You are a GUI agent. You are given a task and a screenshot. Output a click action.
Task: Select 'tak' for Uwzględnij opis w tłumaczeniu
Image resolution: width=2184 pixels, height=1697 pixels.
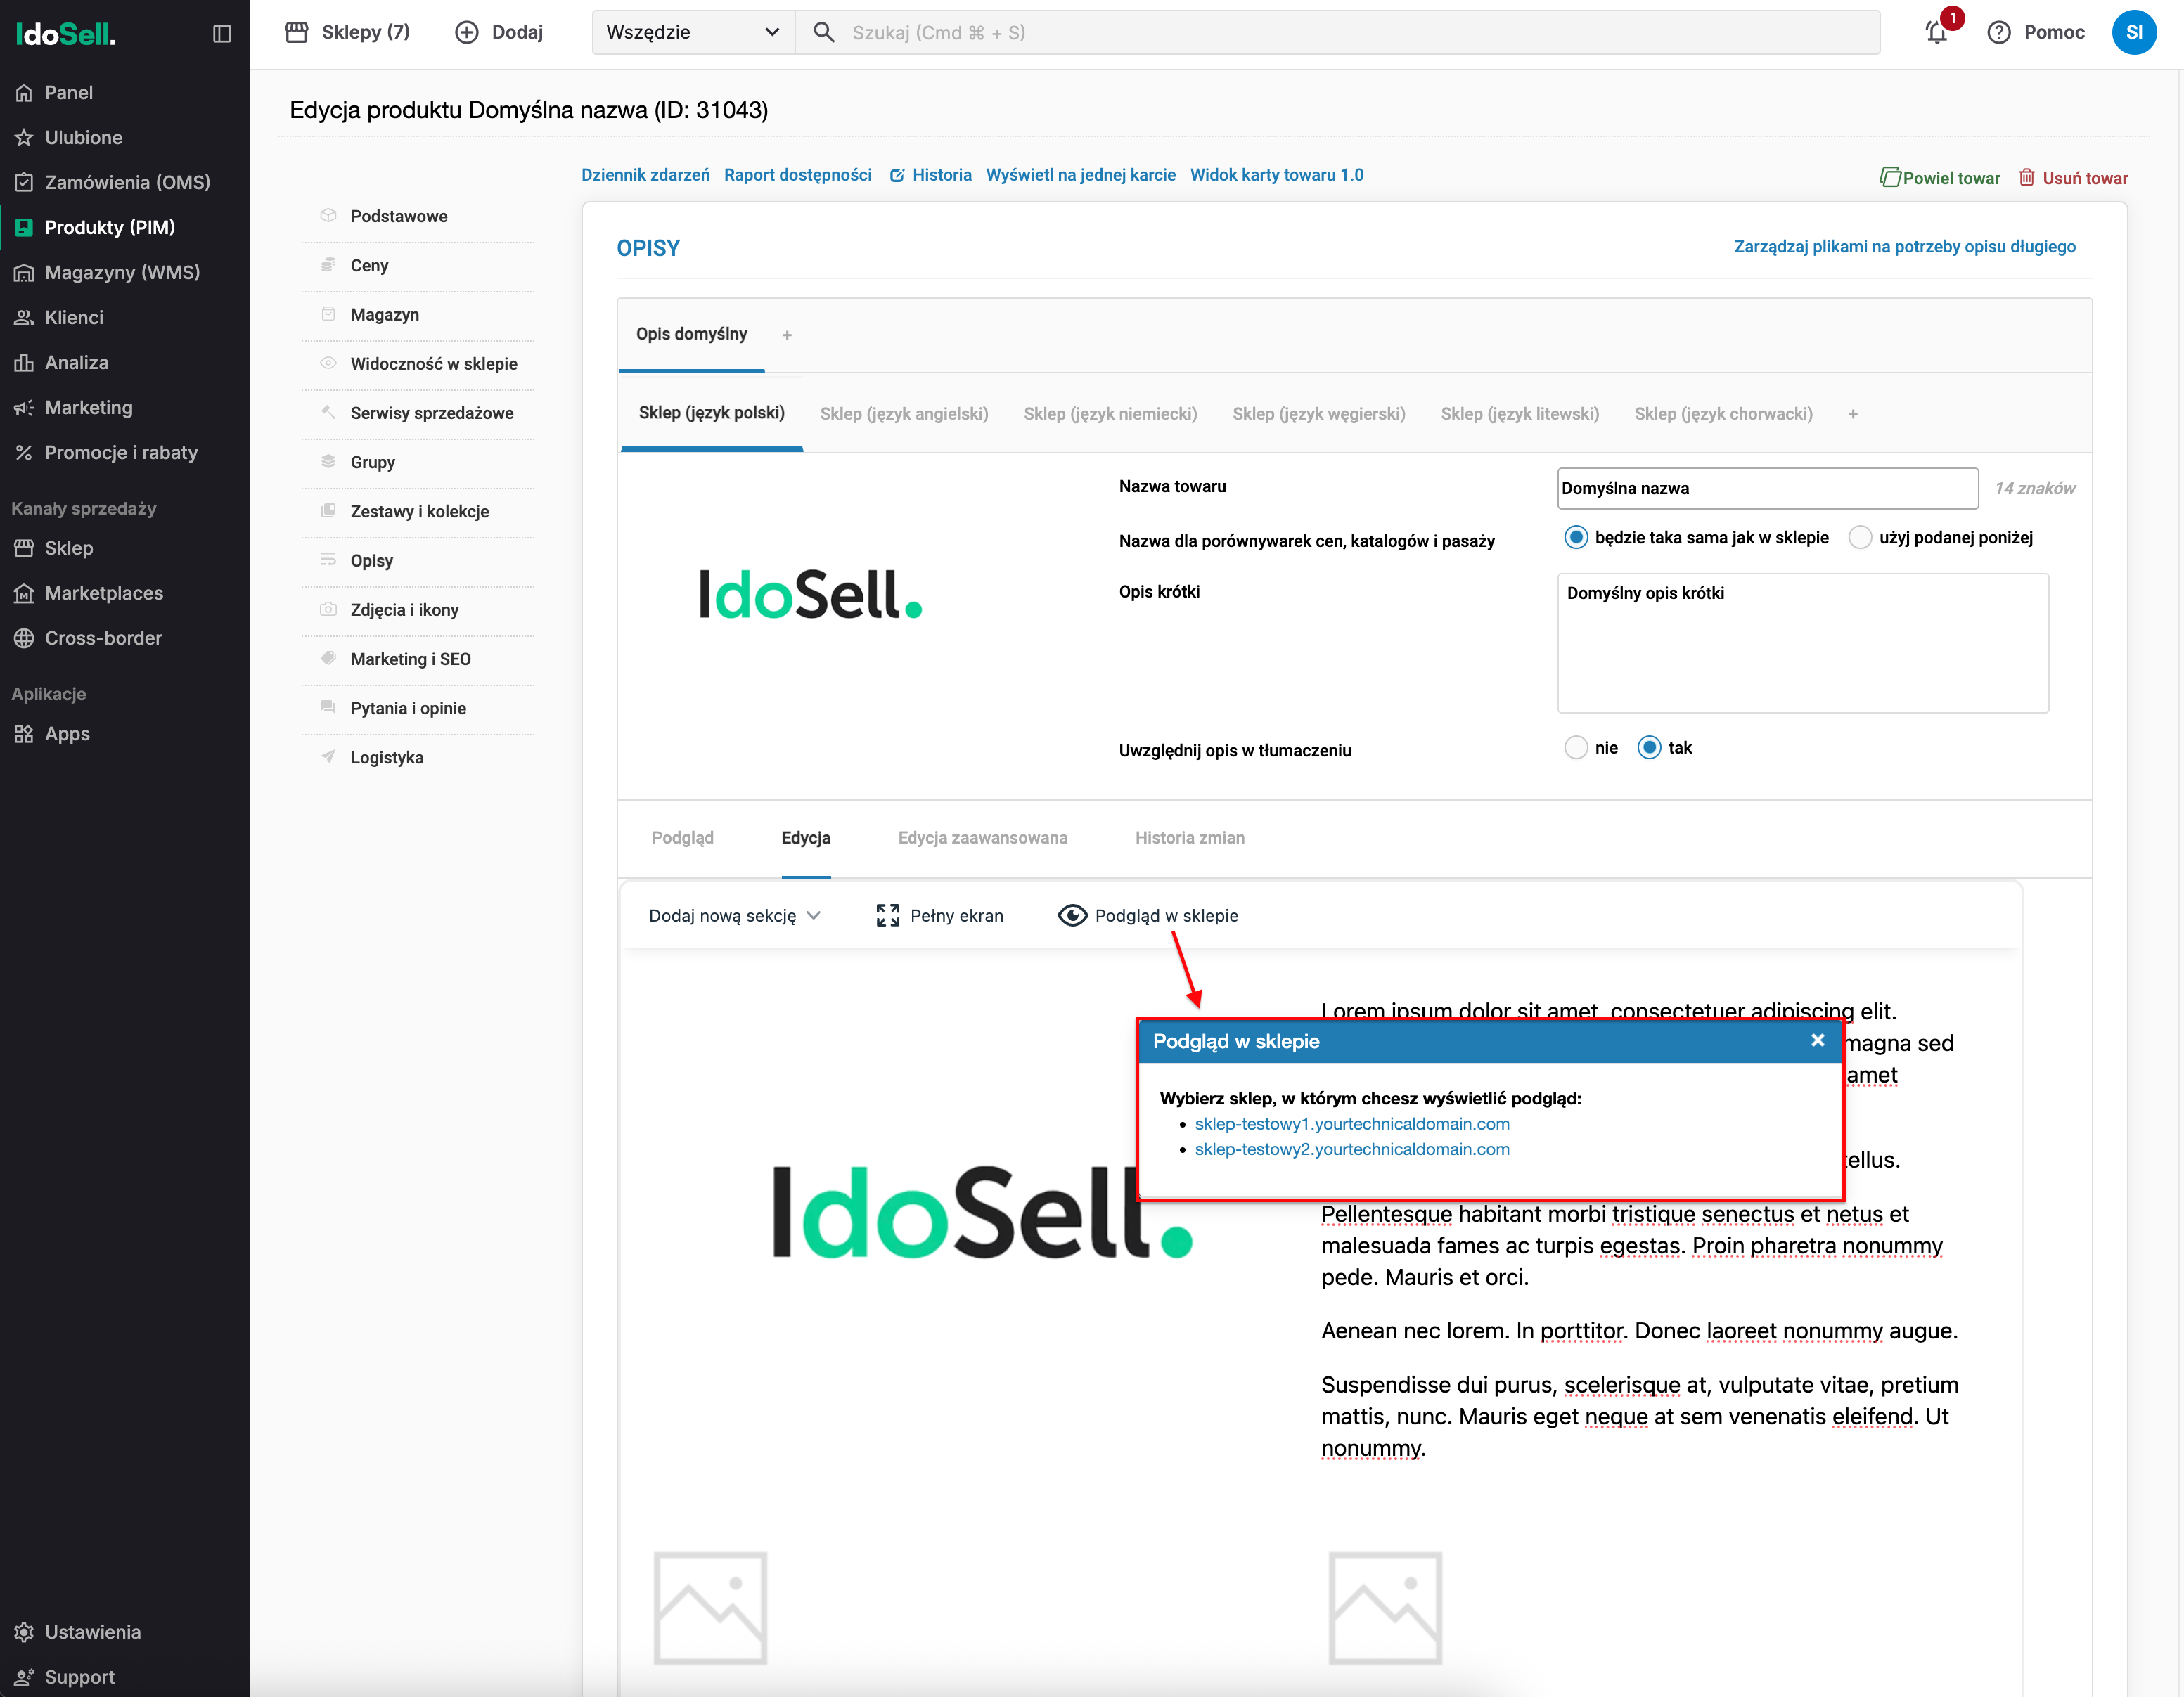click(x=1649, y=748)
